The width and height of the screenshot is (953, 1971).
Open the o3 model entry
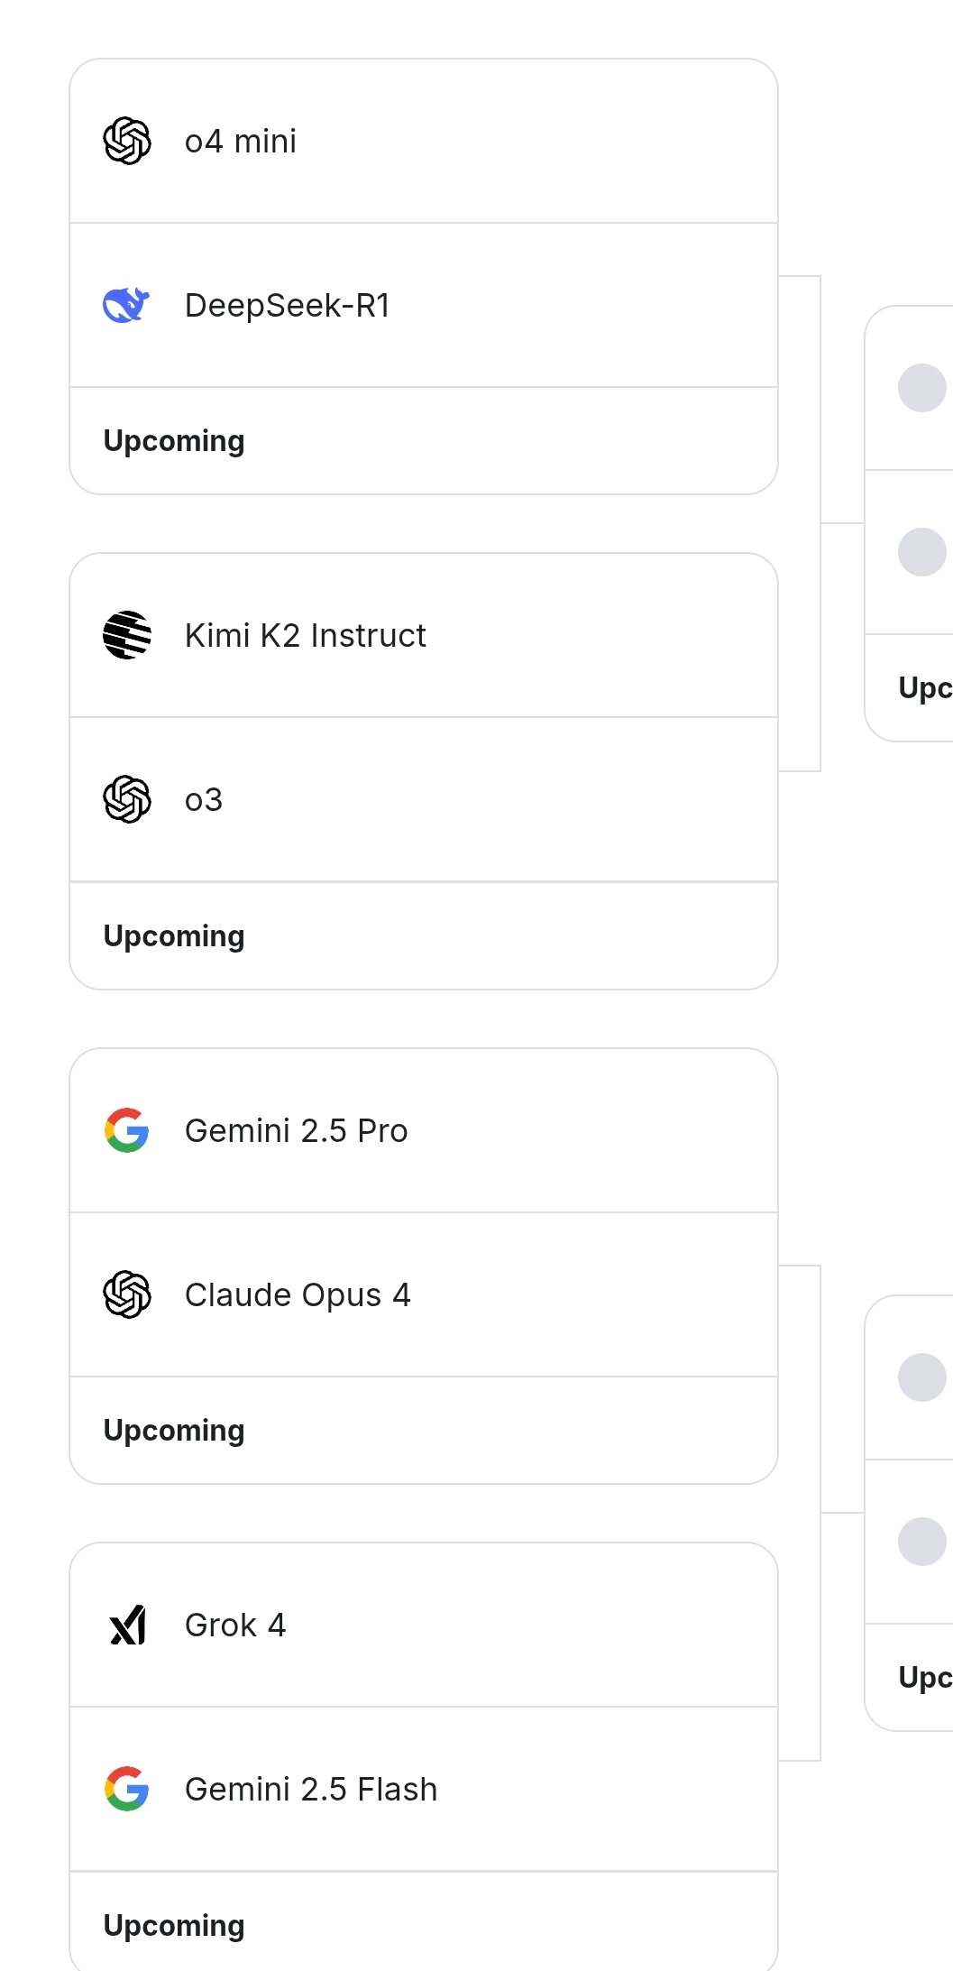[x=204, y=800]
